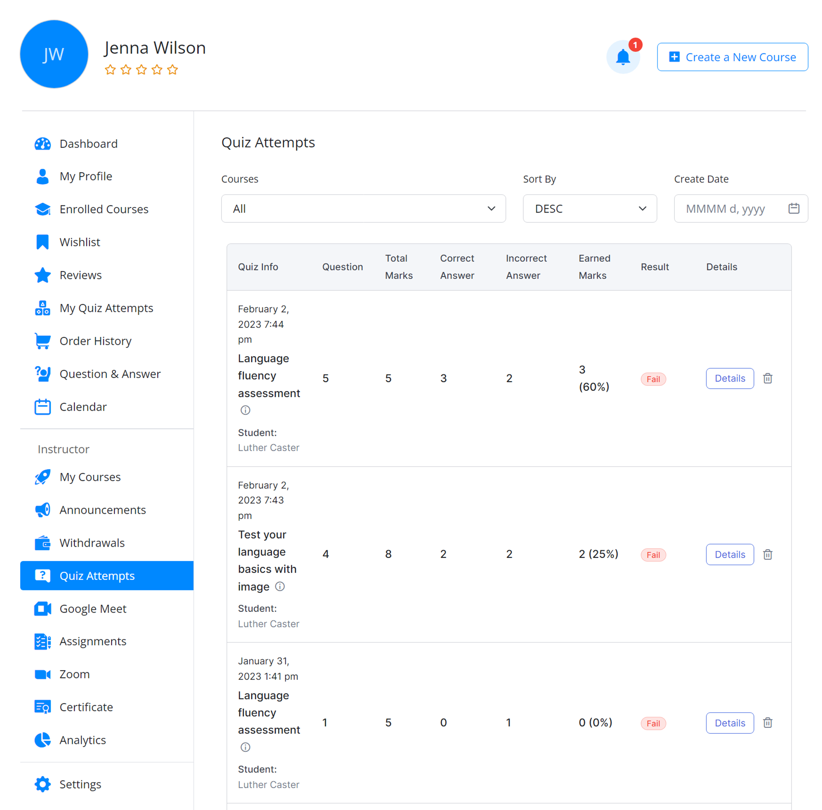Delete the February 2 7:44 pm attempt
822x810 pixels.
coord(768,378)
